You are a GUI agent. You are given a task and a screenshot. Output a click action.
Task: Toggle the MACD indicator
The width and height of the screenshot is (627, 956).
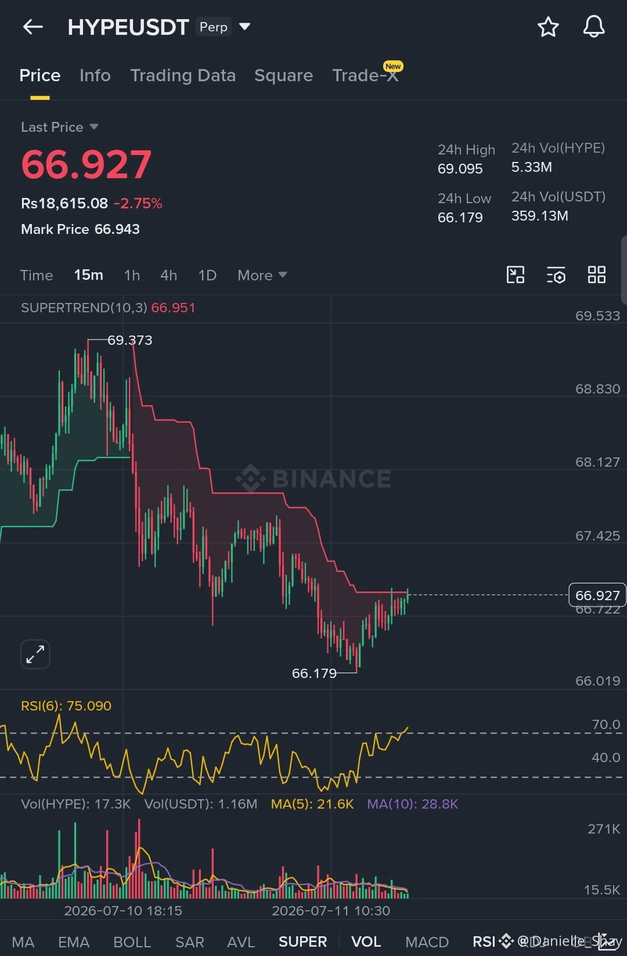click(x=427, y=941)
